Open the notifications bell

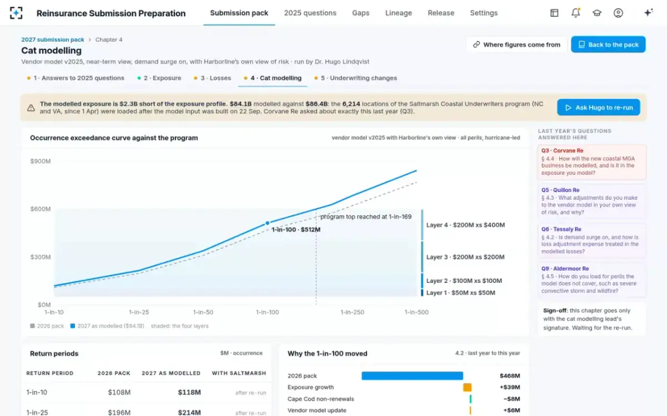pyautogui.click(x=576, y=13)
